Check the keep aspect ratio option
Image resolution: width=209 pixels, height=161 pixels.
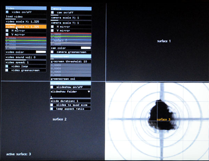point(53,109)
